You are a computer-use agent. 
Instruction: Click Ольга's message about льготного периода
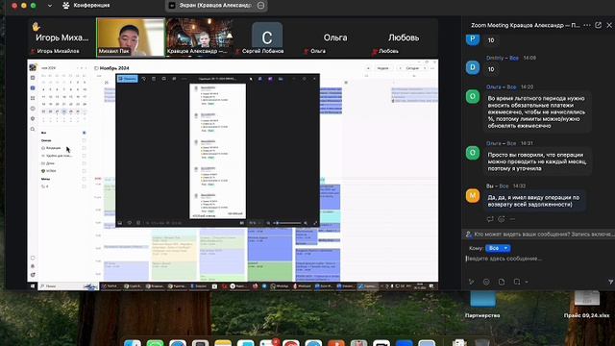coord(536,112)
